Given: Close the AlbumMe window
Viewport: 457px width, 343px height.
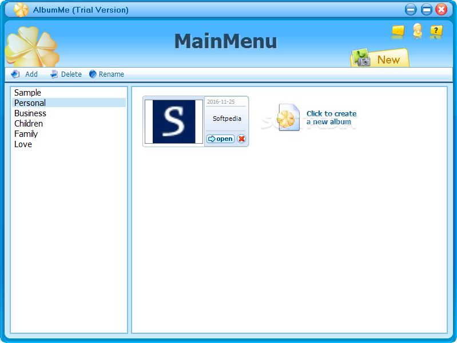Looking at the screenshot, I should click(x=442, y=10).
